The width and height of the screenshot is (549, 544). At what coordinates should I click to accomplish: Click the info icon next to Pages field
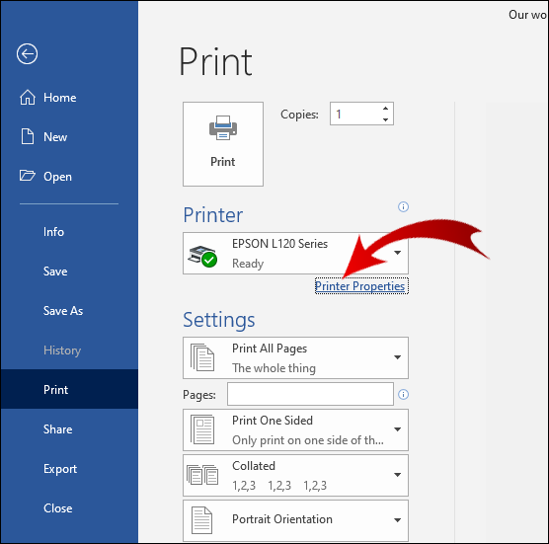pos(403,395)
